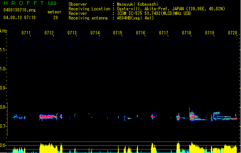Image resolution: width=241 pixels, height=153 pixels.
Task: Click the 1.0 kHz axis tick label
Action: coord(3,69)
